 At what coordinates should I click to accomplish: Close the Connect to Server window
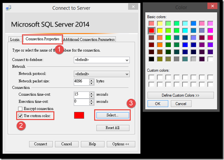(x=133, y=7)
